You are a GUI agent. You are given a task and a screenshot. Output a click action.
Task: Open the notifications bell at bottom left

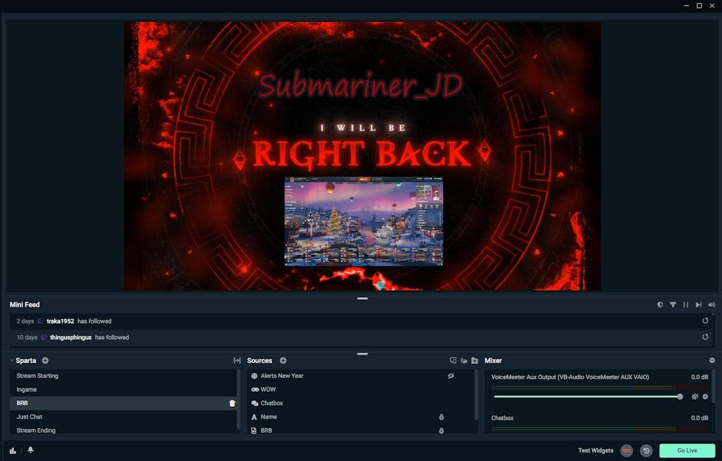tap(29, 450)
